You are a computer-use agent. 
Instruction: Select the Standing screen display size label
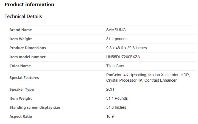tap(35, 107)
